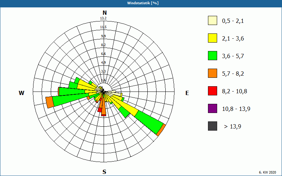
Task: Click the red 8,2 - 10,8 legend swatch
Action: 213,91
